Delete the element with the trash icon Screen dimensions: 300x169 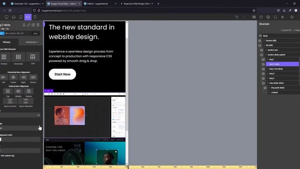(x=38, y=25)
